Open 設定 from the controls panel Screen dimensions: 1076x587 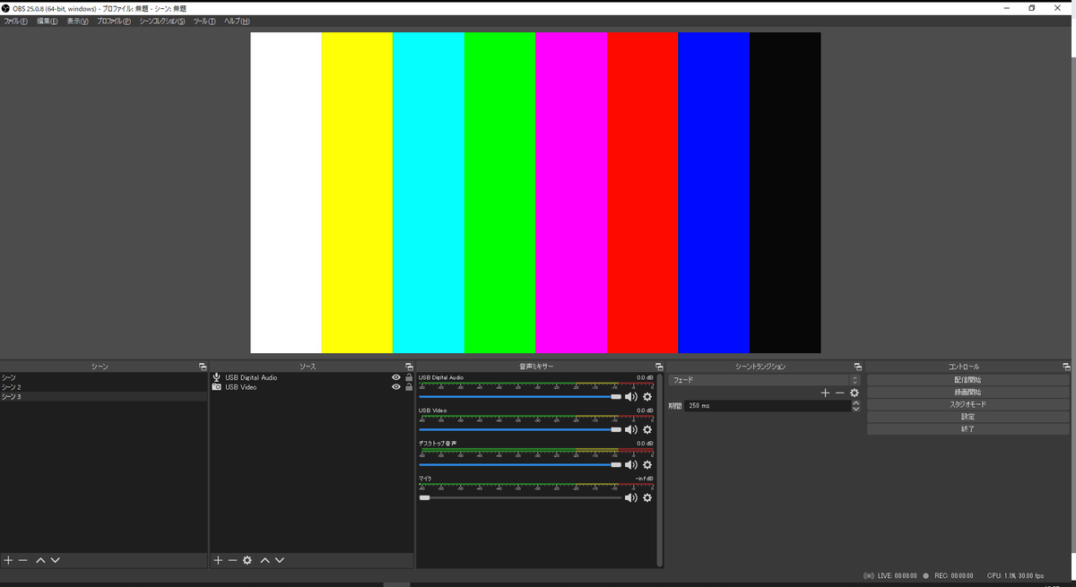tap(968, 417)
